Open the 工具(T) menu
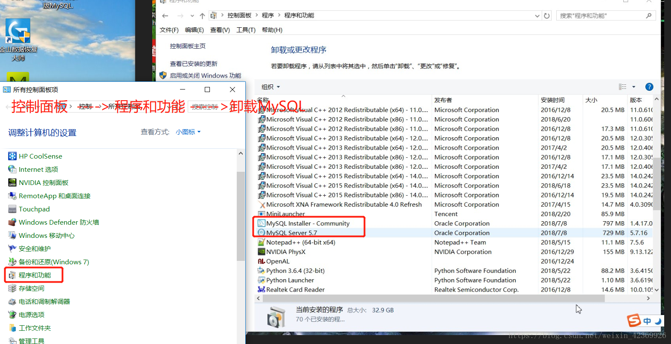The width and height of the screenshot is (671, 344). (246, 30)
